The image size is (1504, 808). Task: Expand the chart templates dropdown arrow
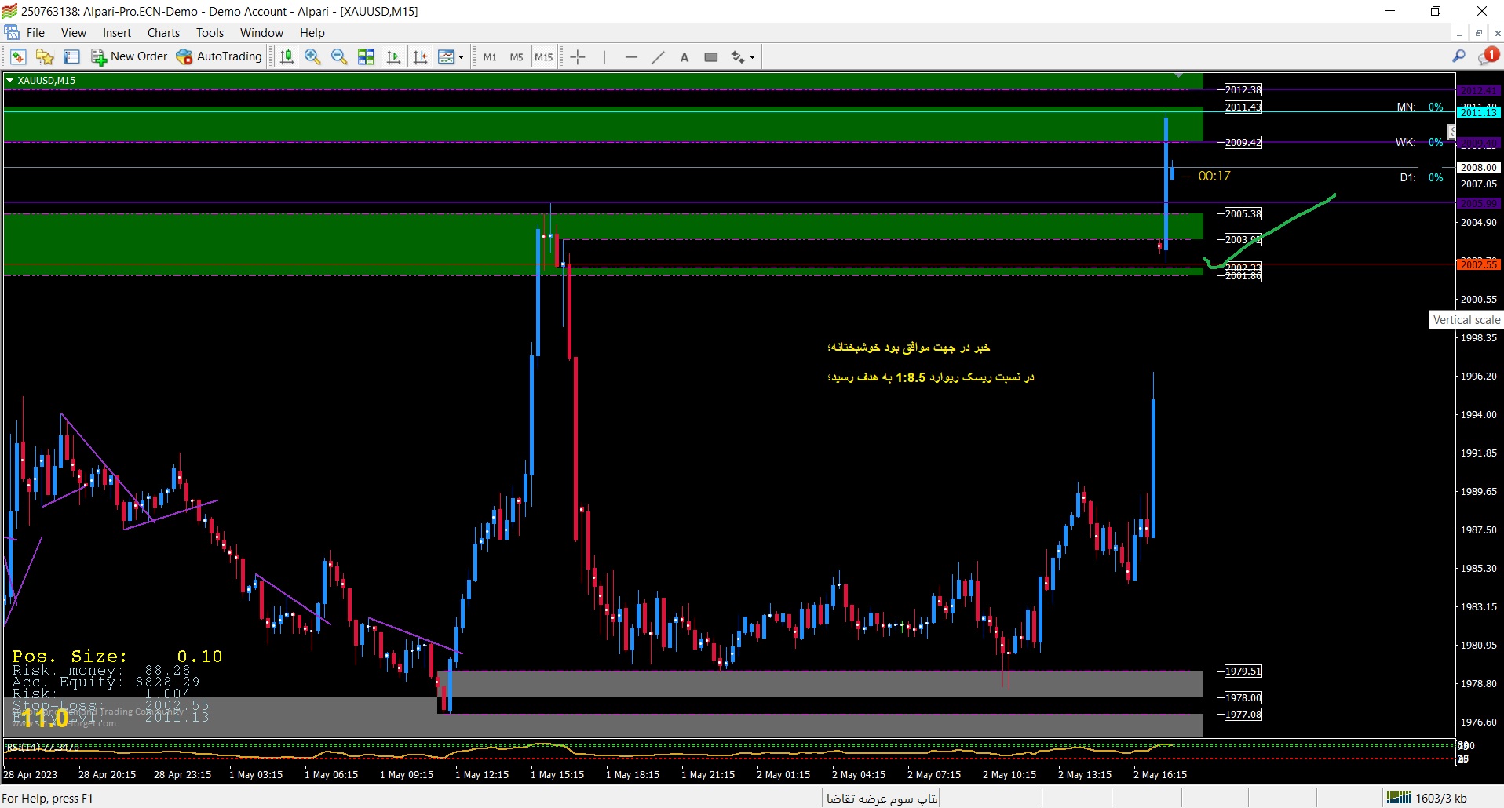[x=461, y=56]
